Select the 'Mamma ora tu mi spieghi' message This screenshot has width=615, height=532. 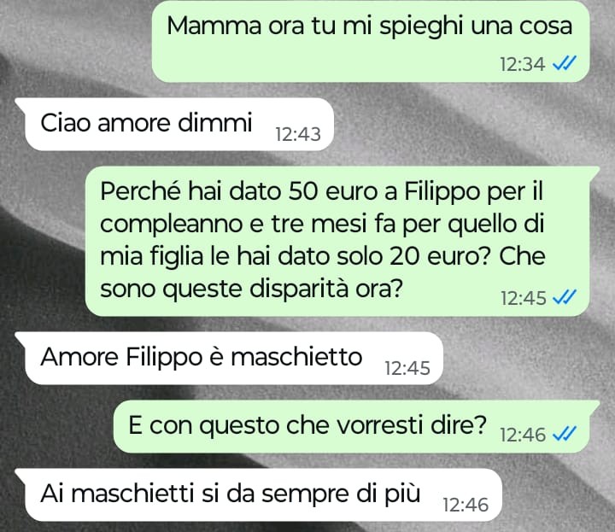[371, 42]
